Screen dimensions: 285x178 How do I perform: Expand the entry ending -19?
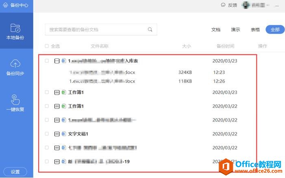point(57,161)
